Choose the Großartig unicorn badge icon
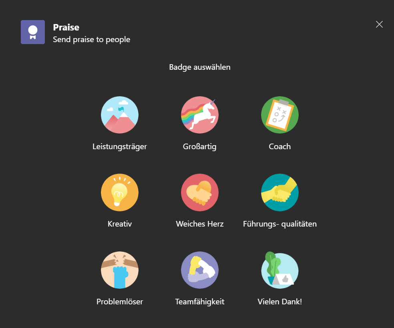394x328 pixels. point(200,115)
